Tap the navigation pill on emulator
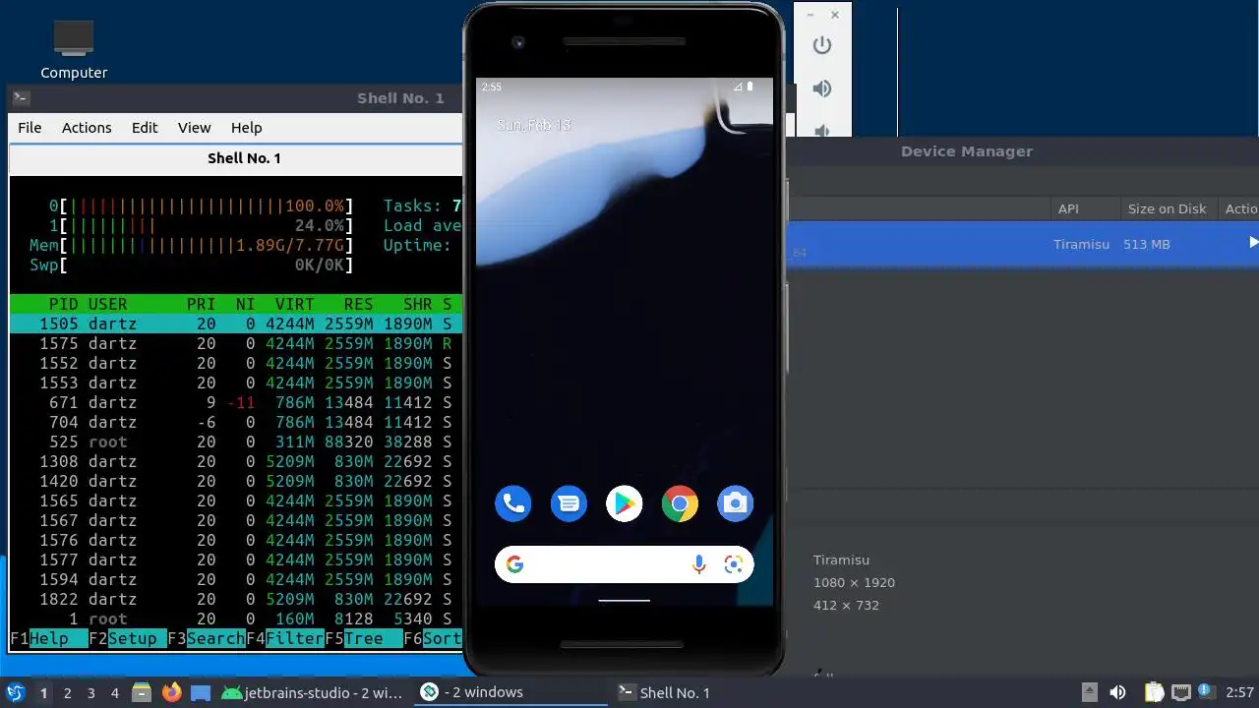 [624, 600]
